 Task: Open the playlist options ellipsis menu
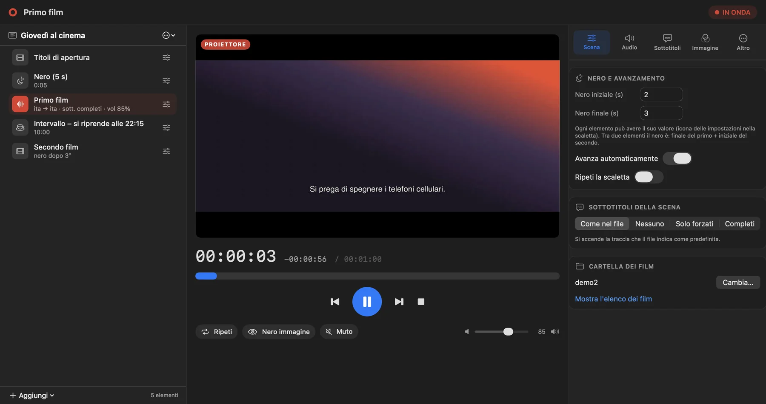pos(169,35)
